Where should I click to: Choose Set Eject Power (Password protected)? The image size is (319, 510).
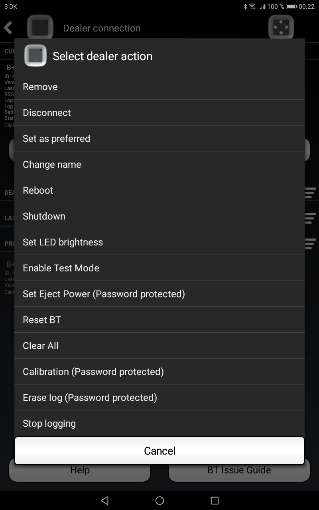tap(159, 294)
